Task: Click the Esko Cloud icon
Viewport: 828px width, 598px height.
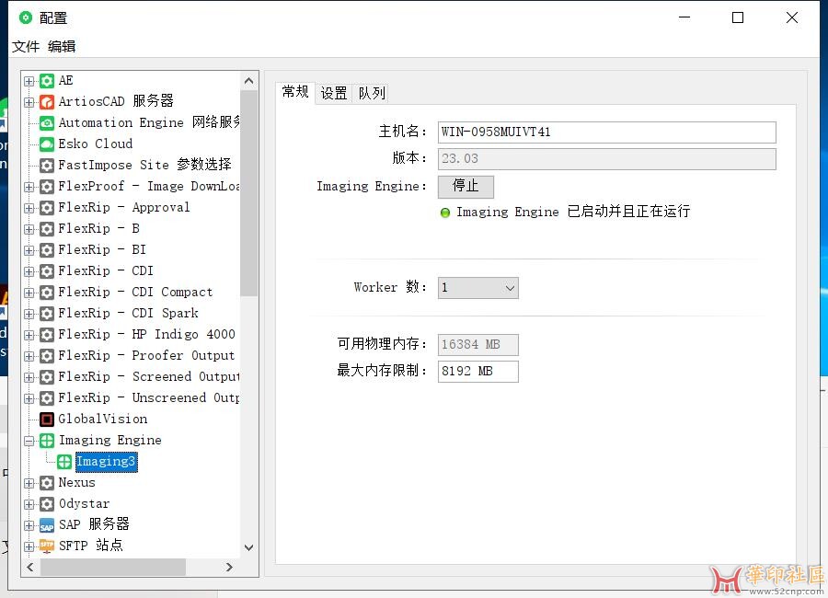Action: pos(47,144)
